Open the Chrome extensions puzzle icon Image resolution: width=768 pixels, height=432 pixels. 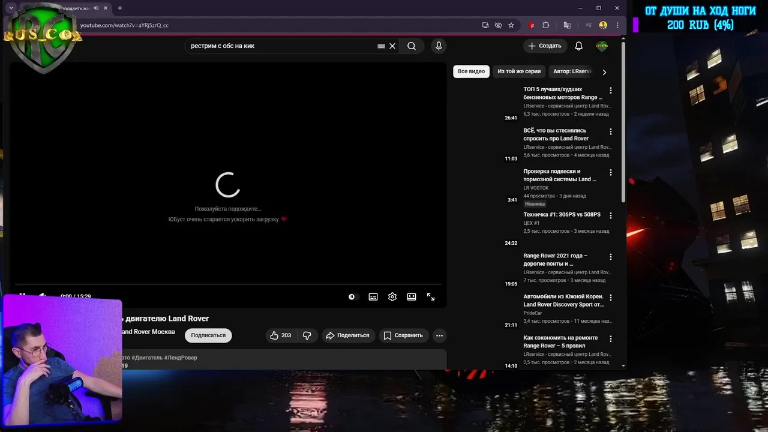[x=545, y=25]
